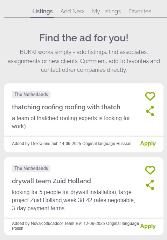Viewport: 167px width, 240px height.
Task: Select The Netherlands tag on drywall listing
Action: [x=31, y=169]
